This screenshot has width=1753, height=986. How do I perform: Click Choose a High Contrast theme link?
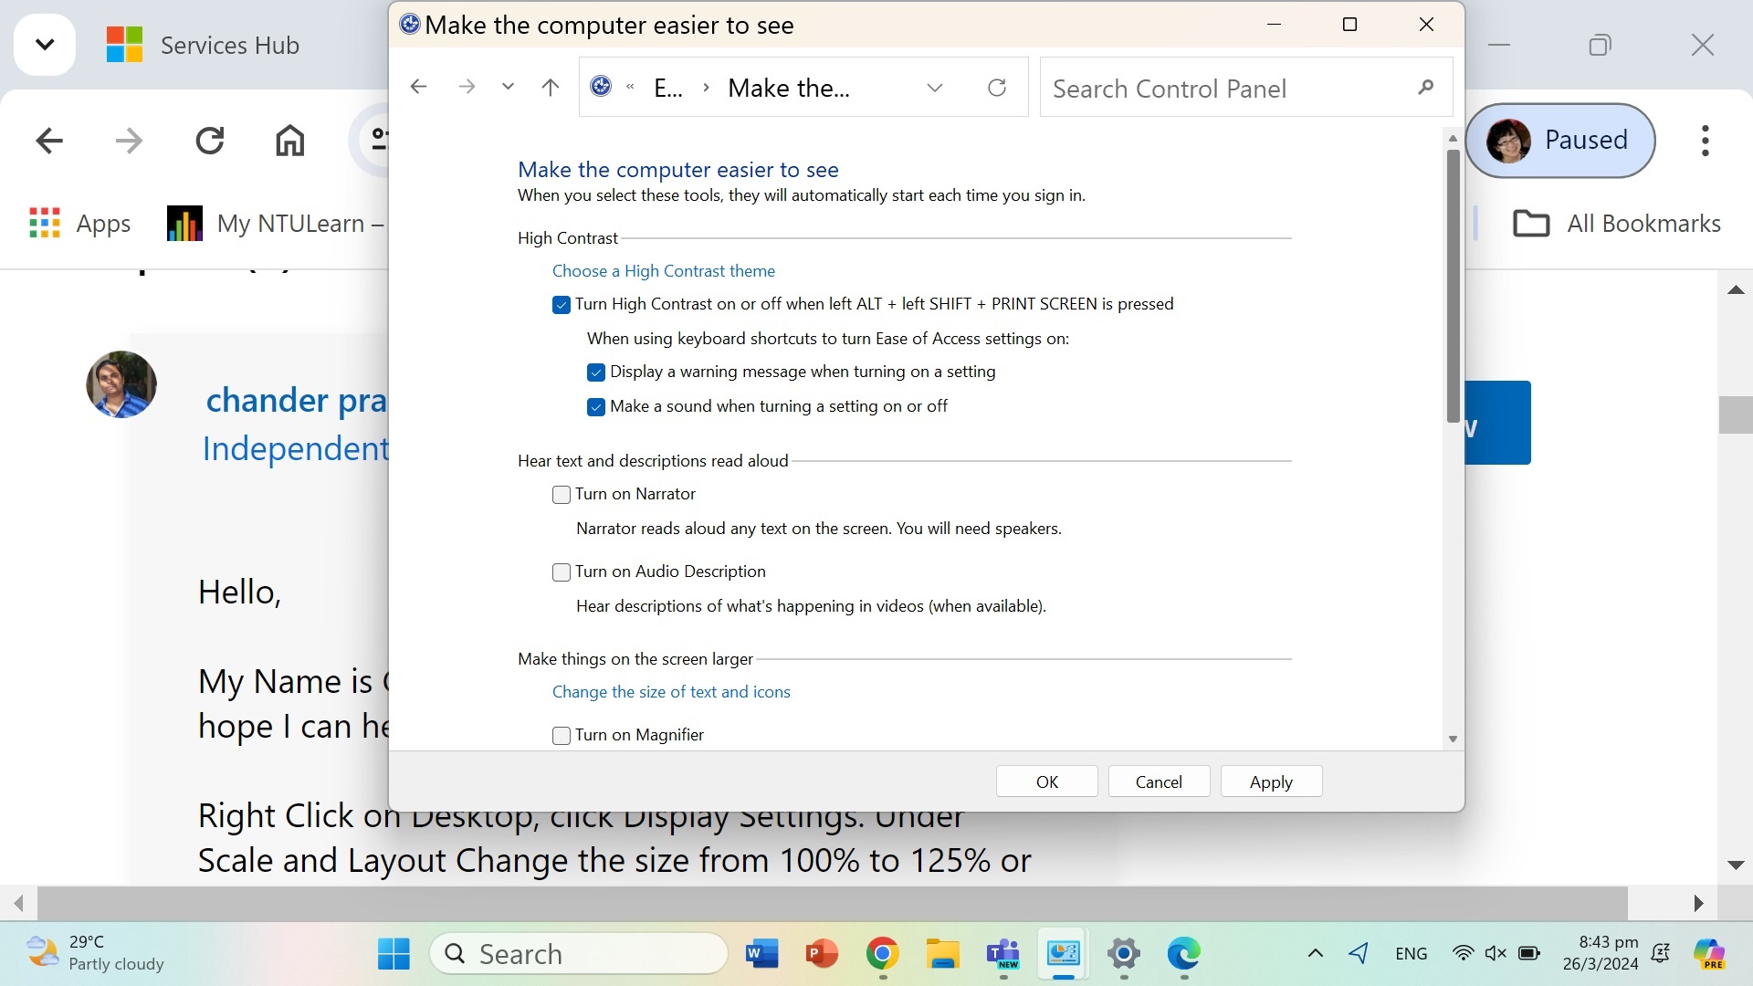point(664,269)
